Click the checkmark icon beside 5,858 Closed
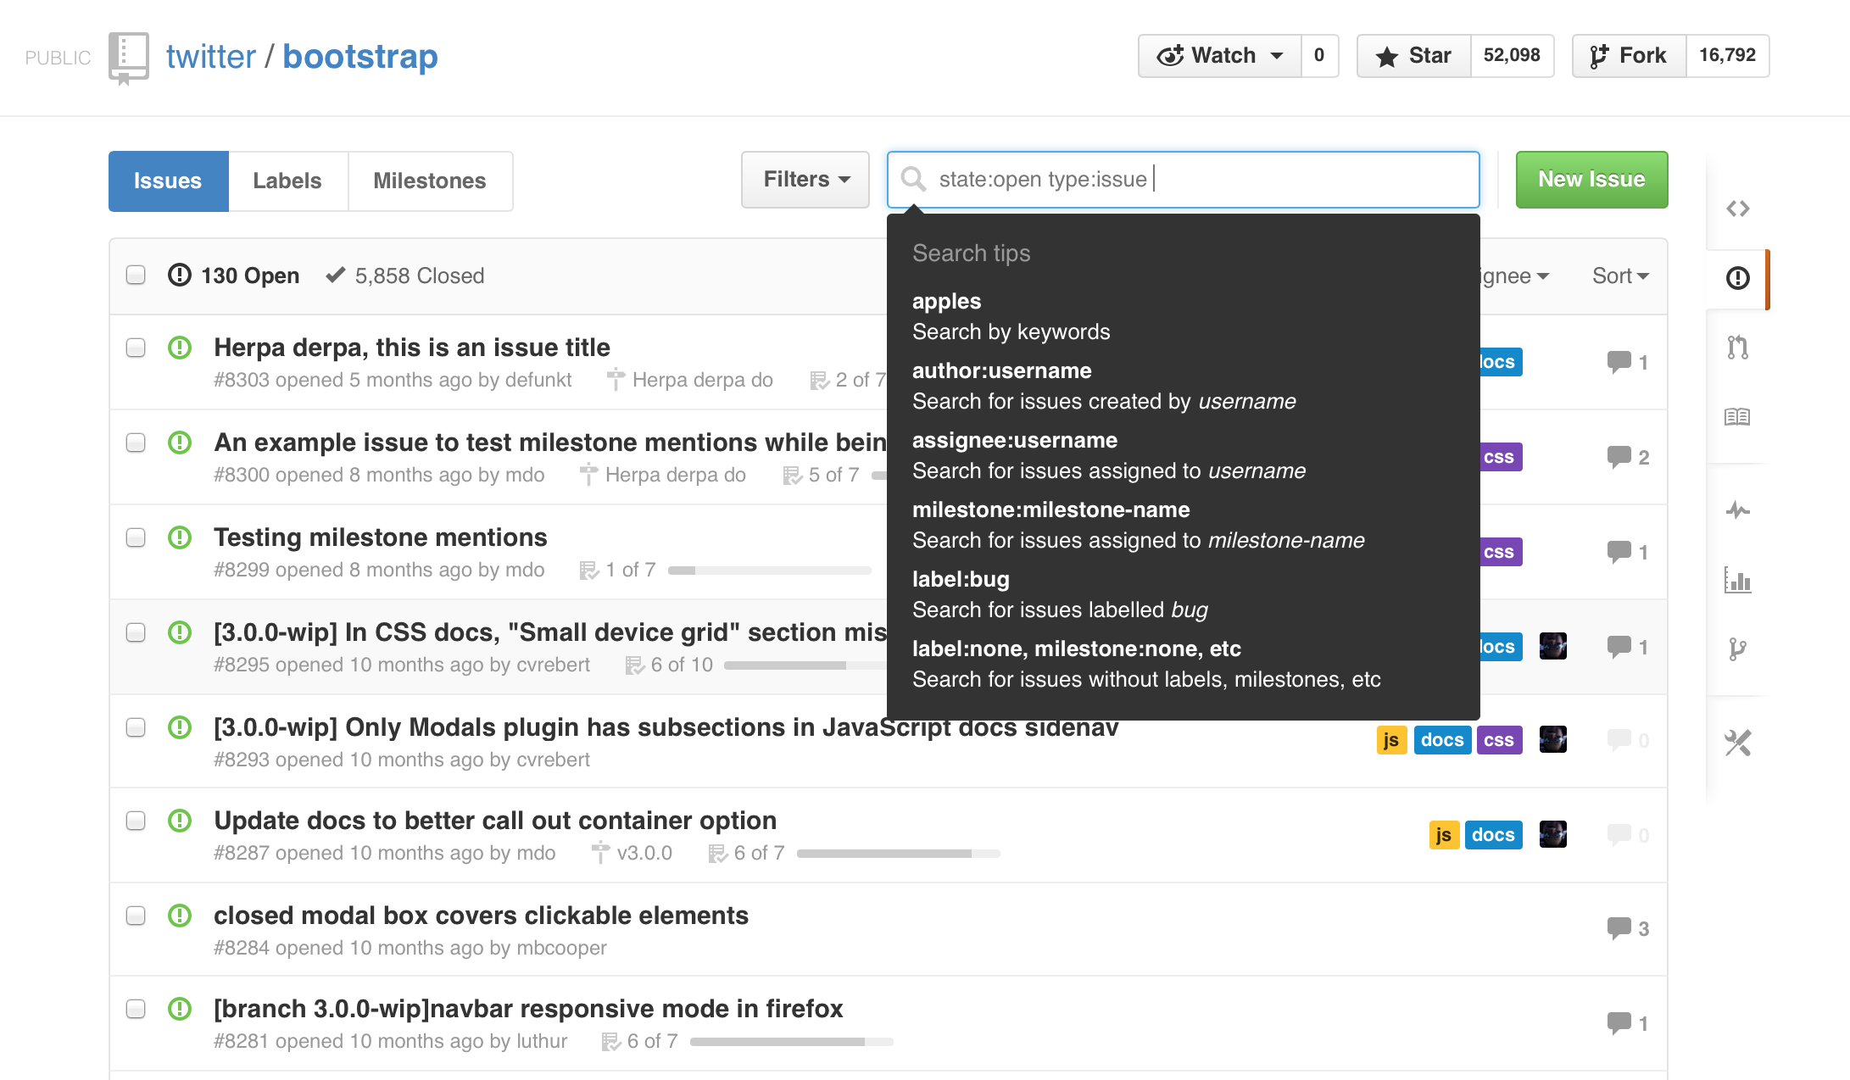The image size is (1850, 1080). coord(336,275)
